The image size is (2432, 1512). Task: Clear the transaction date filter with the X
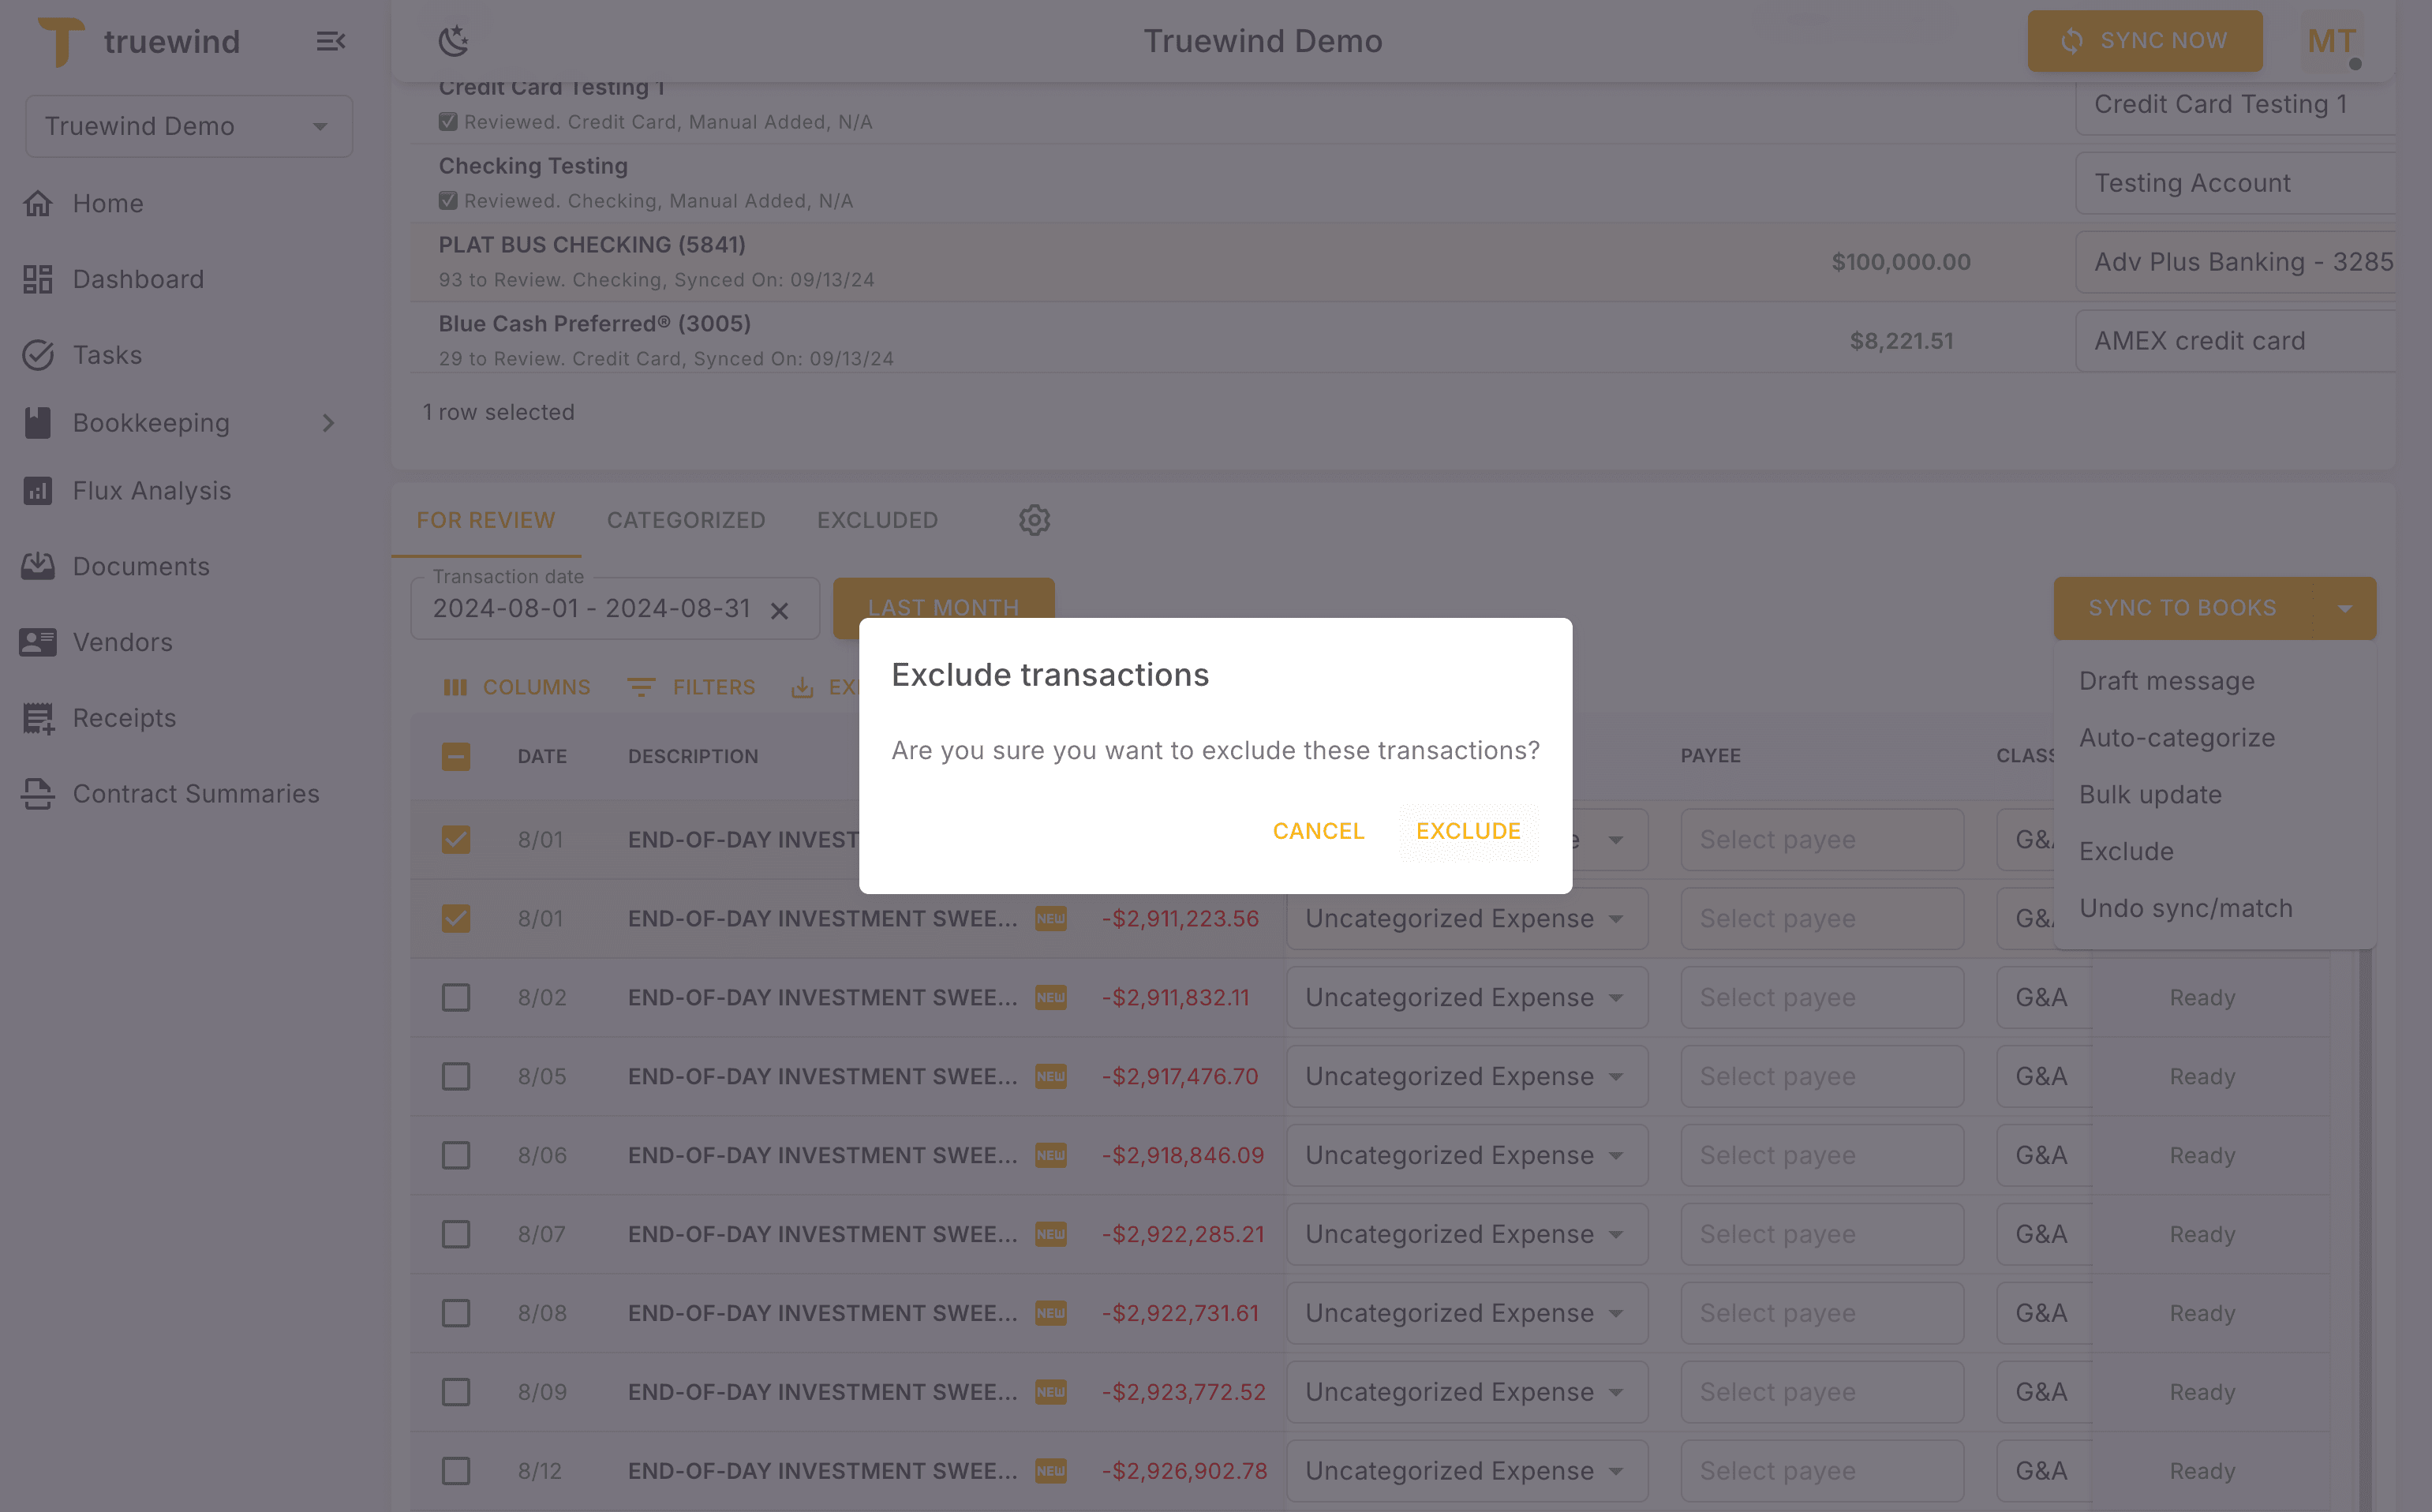pyautogui.click(x=780, y=609)
